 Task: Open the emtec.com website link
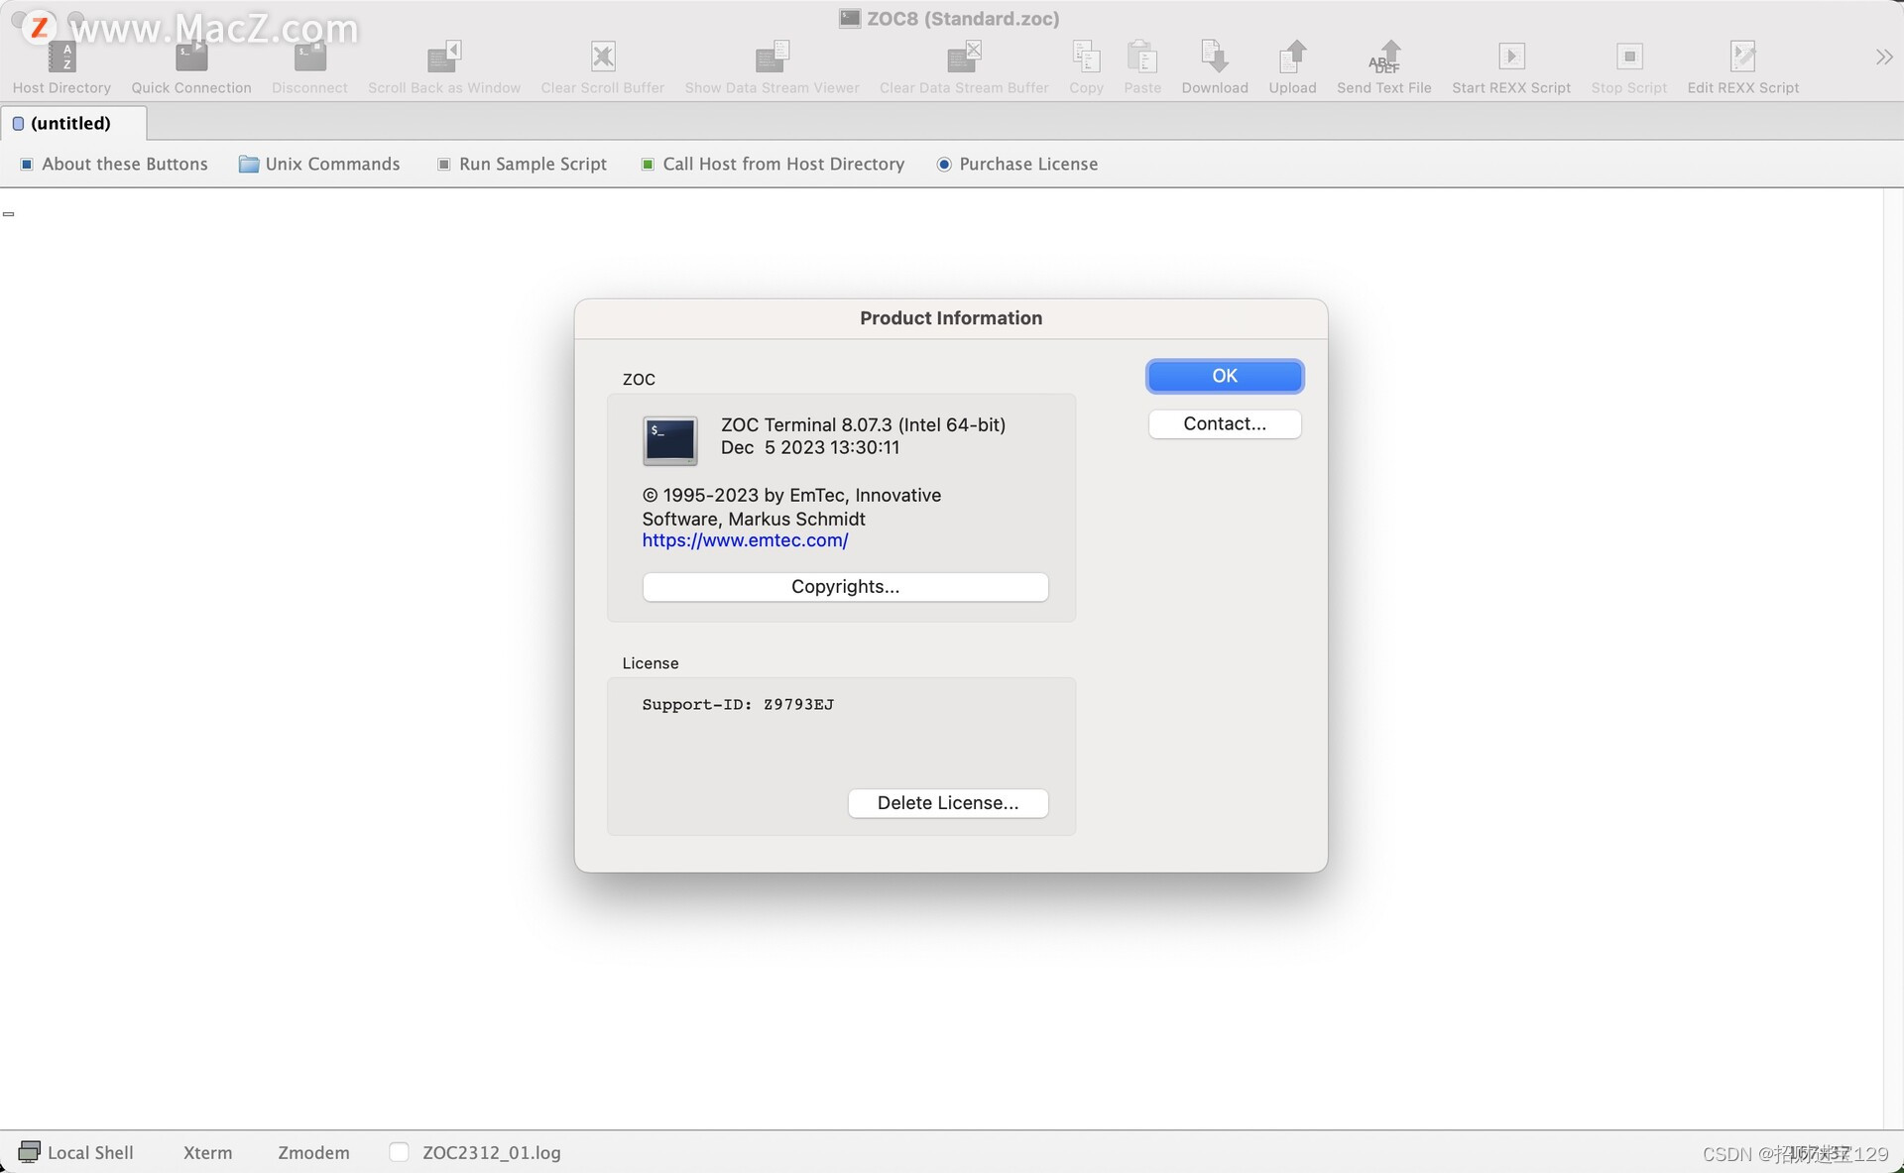745,540
